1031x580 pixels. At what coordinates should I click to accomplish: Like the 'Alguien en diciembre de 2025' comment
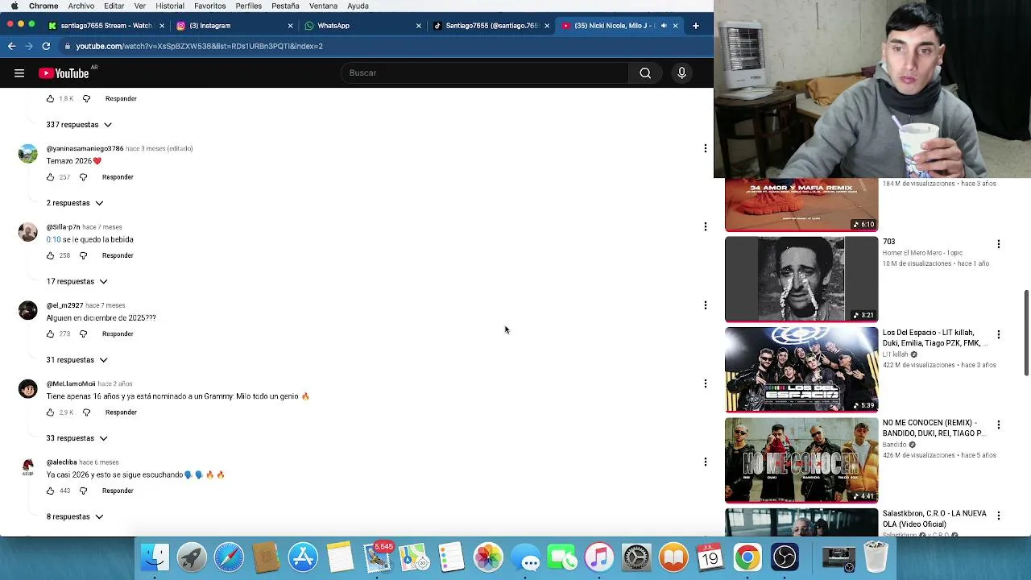click(50, 333)
